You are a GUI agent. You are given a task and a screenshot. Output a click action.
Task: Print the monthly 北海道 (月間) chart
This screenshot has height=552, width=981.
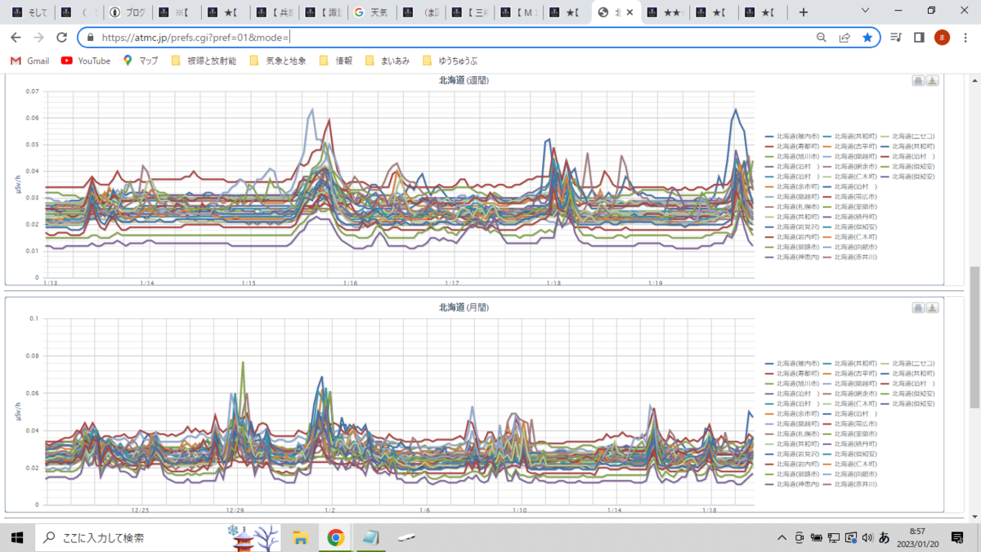point(918,307)
